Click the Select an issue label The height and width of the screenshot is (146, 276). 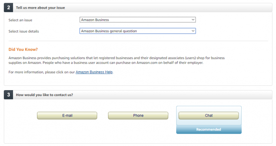click(x=20, y=20)
